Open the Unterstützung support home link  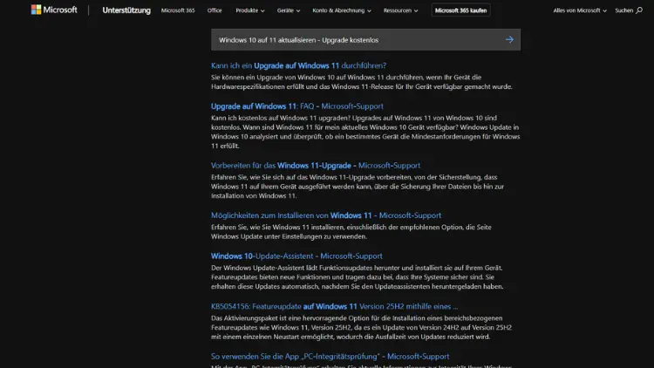click(x=126, y=10)
